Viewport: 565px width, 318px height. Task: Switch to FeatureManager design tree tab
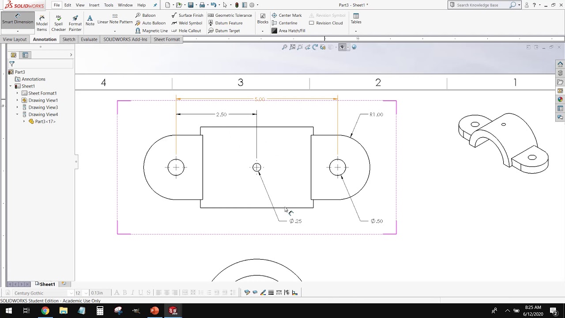pyautogui.click(x=14, y=55)
